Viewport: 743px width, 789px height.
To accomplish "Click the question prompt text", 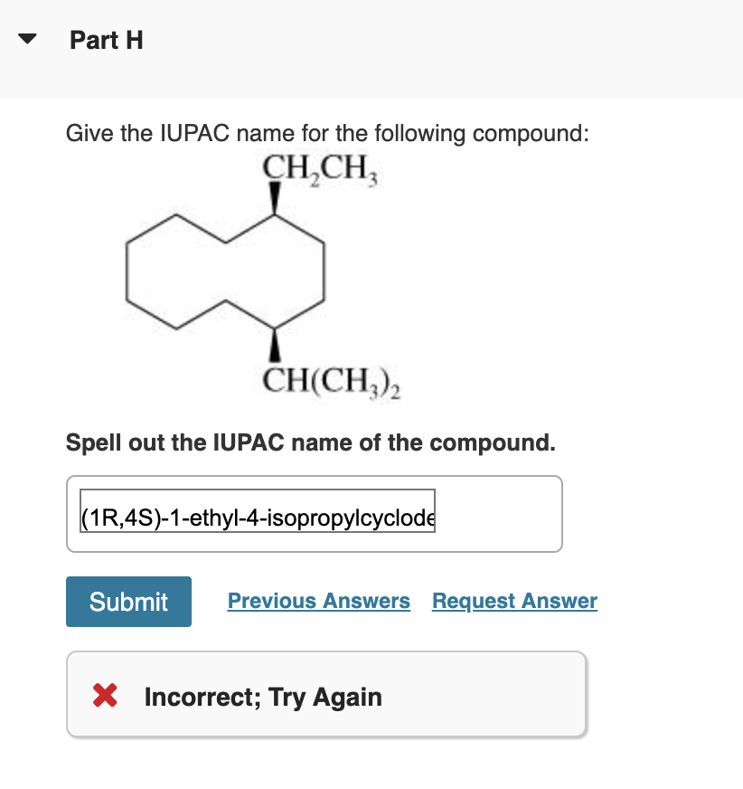I will 325,133.
